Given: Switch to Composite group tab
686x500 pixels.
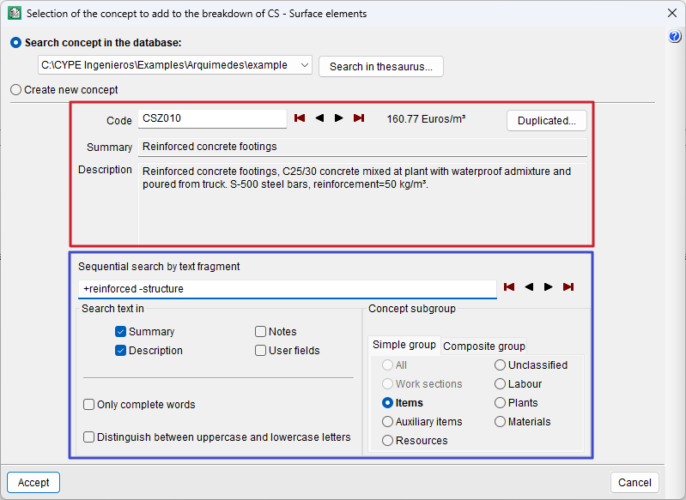Looking at the screenshot, I should pyautogui.click(x=484, y=346).
